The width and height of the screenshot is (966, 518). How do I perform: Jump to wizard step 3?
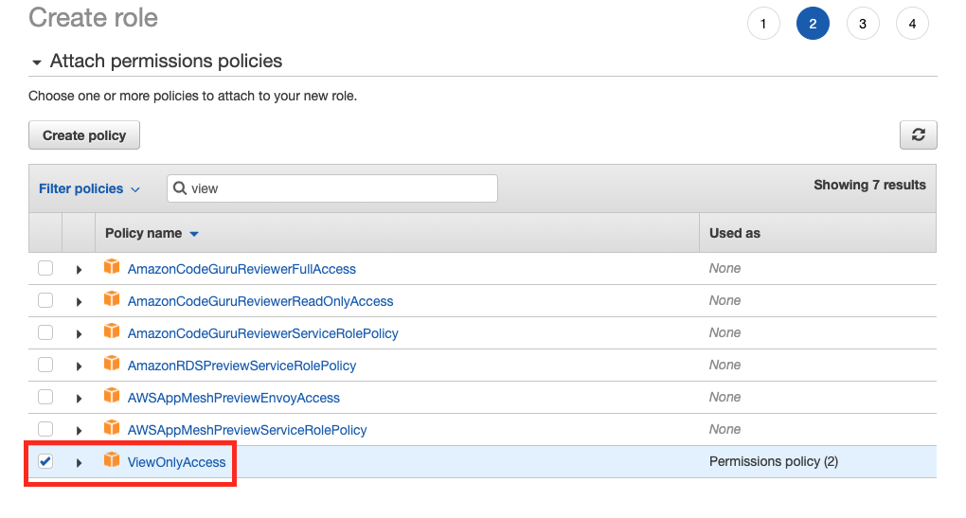pos(863,24)
